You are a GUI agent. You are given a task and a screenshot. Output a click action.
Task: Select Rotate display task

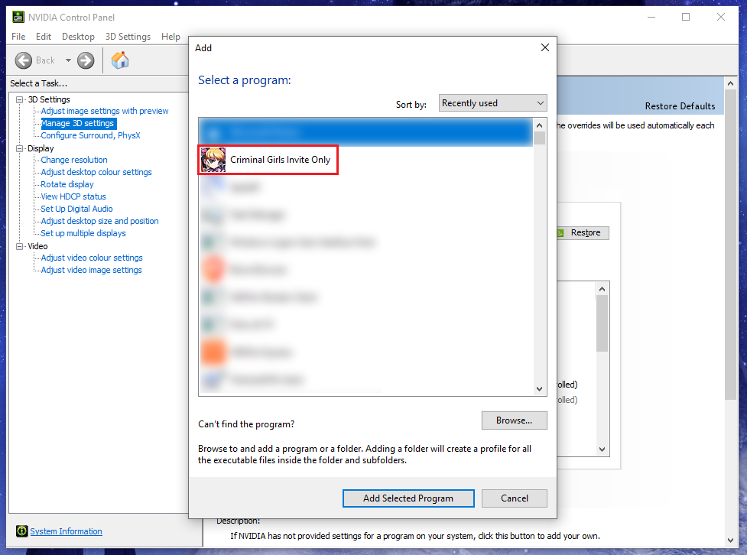click(x=67, y=184)
